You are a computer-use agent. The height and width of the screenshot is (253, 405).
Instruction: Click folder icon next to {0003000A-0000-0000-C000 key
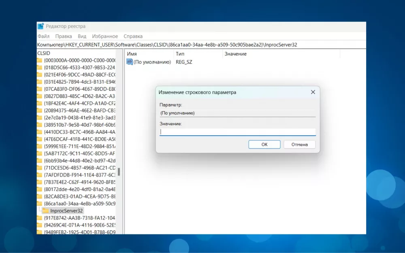click(x=39, y=60)
